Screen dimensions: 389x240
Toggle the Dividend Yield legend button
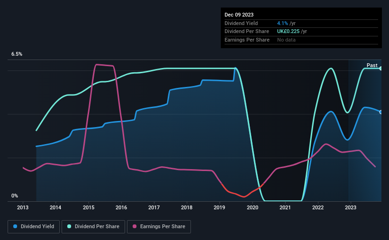34,227
